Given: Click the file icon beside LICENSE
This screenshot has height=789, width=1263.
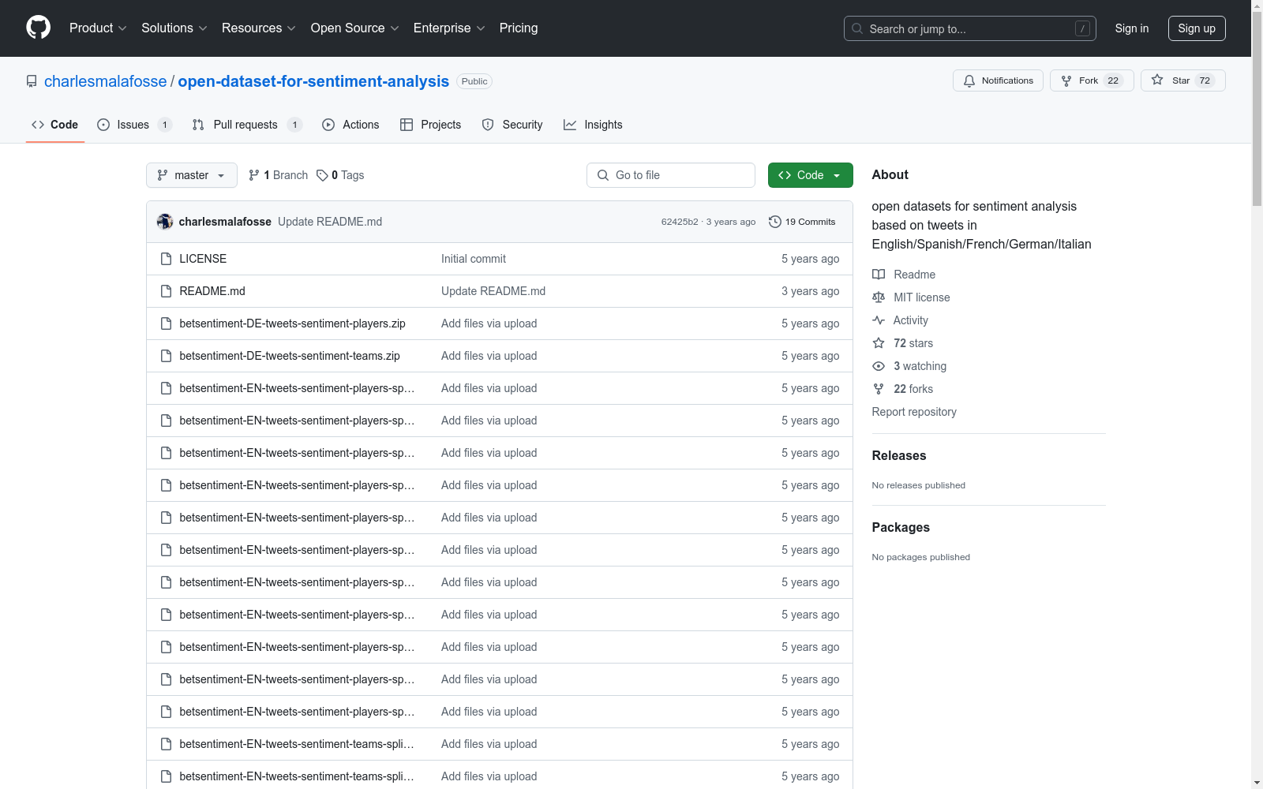Looking at the screenshot, I should point(166,259).
